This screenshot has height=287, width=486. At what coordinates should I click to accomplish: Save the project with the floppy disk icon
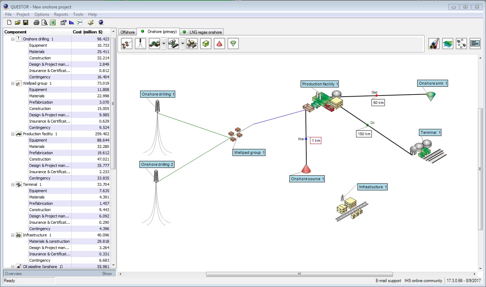coord(26,22)
